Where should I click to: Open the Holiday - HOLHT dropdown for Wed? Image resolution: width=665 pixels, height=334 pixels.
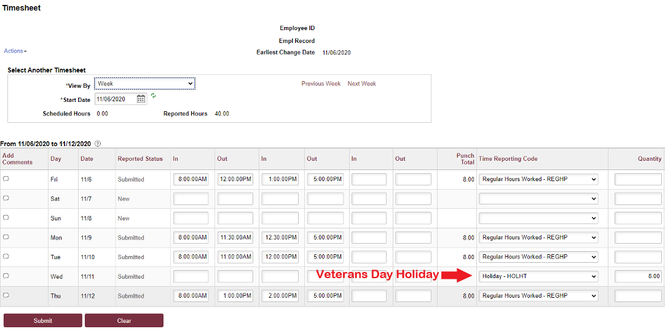(x=538, y=276)
